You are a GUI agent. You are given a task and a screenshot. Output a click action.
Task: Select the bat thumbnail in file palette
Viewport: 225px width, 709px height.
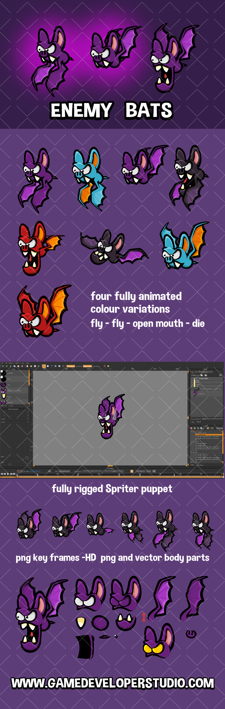pyautogui.click(x=195, y=393)
